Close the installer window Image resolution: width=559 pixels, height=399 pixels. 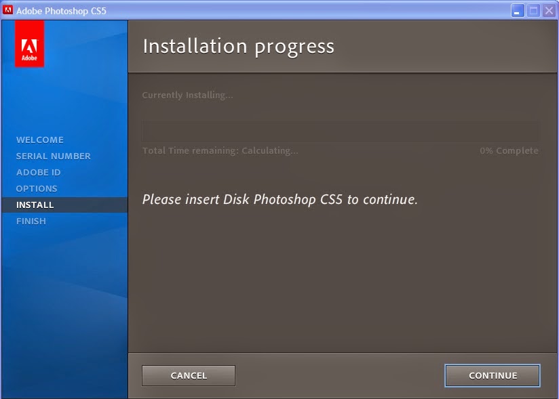coord(549,10)
